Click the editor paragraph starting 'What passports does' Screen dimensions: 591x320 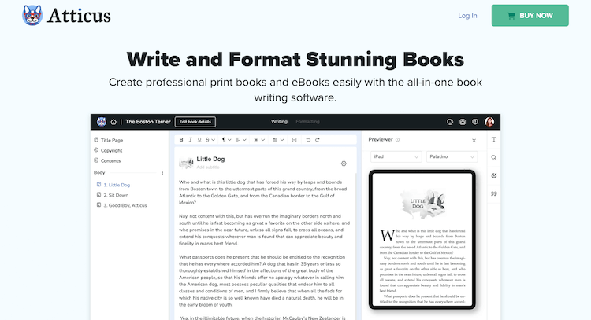(x=262, y=281)
